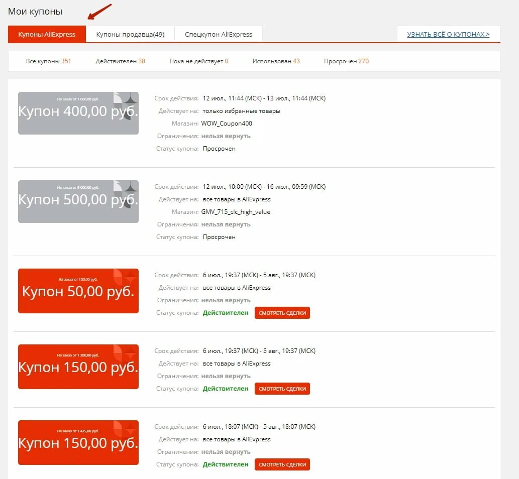
Task: Click the Купон 400,00 руб. card
Action: point(78,113)
